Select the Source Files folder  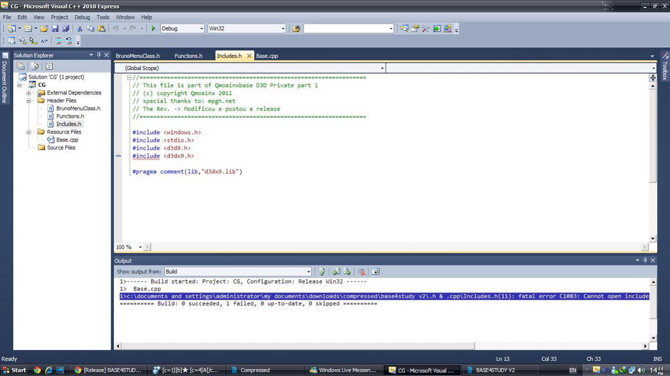[x=61, y=147]
